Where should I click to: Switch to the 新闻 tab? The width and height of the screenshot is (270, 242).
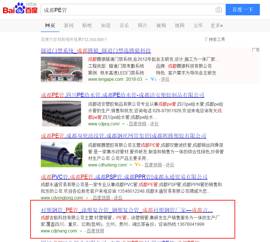69,25
